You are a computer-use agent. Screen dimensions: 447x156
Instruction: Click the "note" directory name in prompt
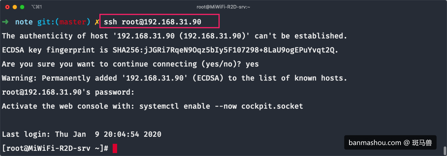point(24,22)
